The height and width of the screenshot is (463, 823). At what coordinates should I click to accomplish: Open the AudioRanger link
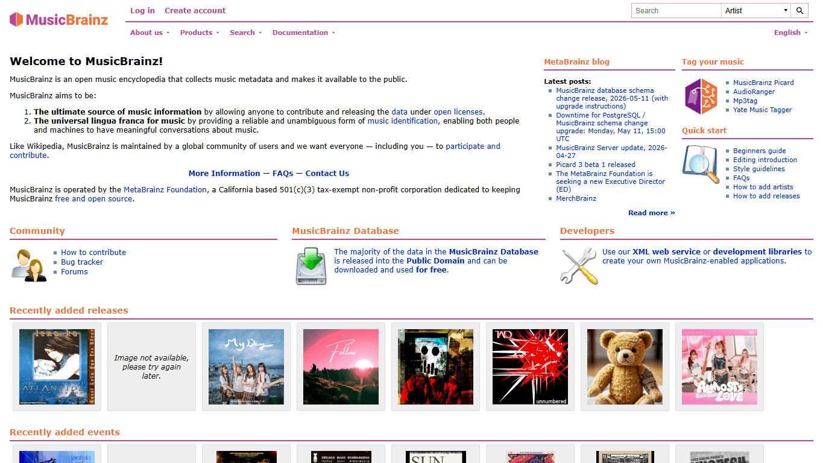pos(754,92)
